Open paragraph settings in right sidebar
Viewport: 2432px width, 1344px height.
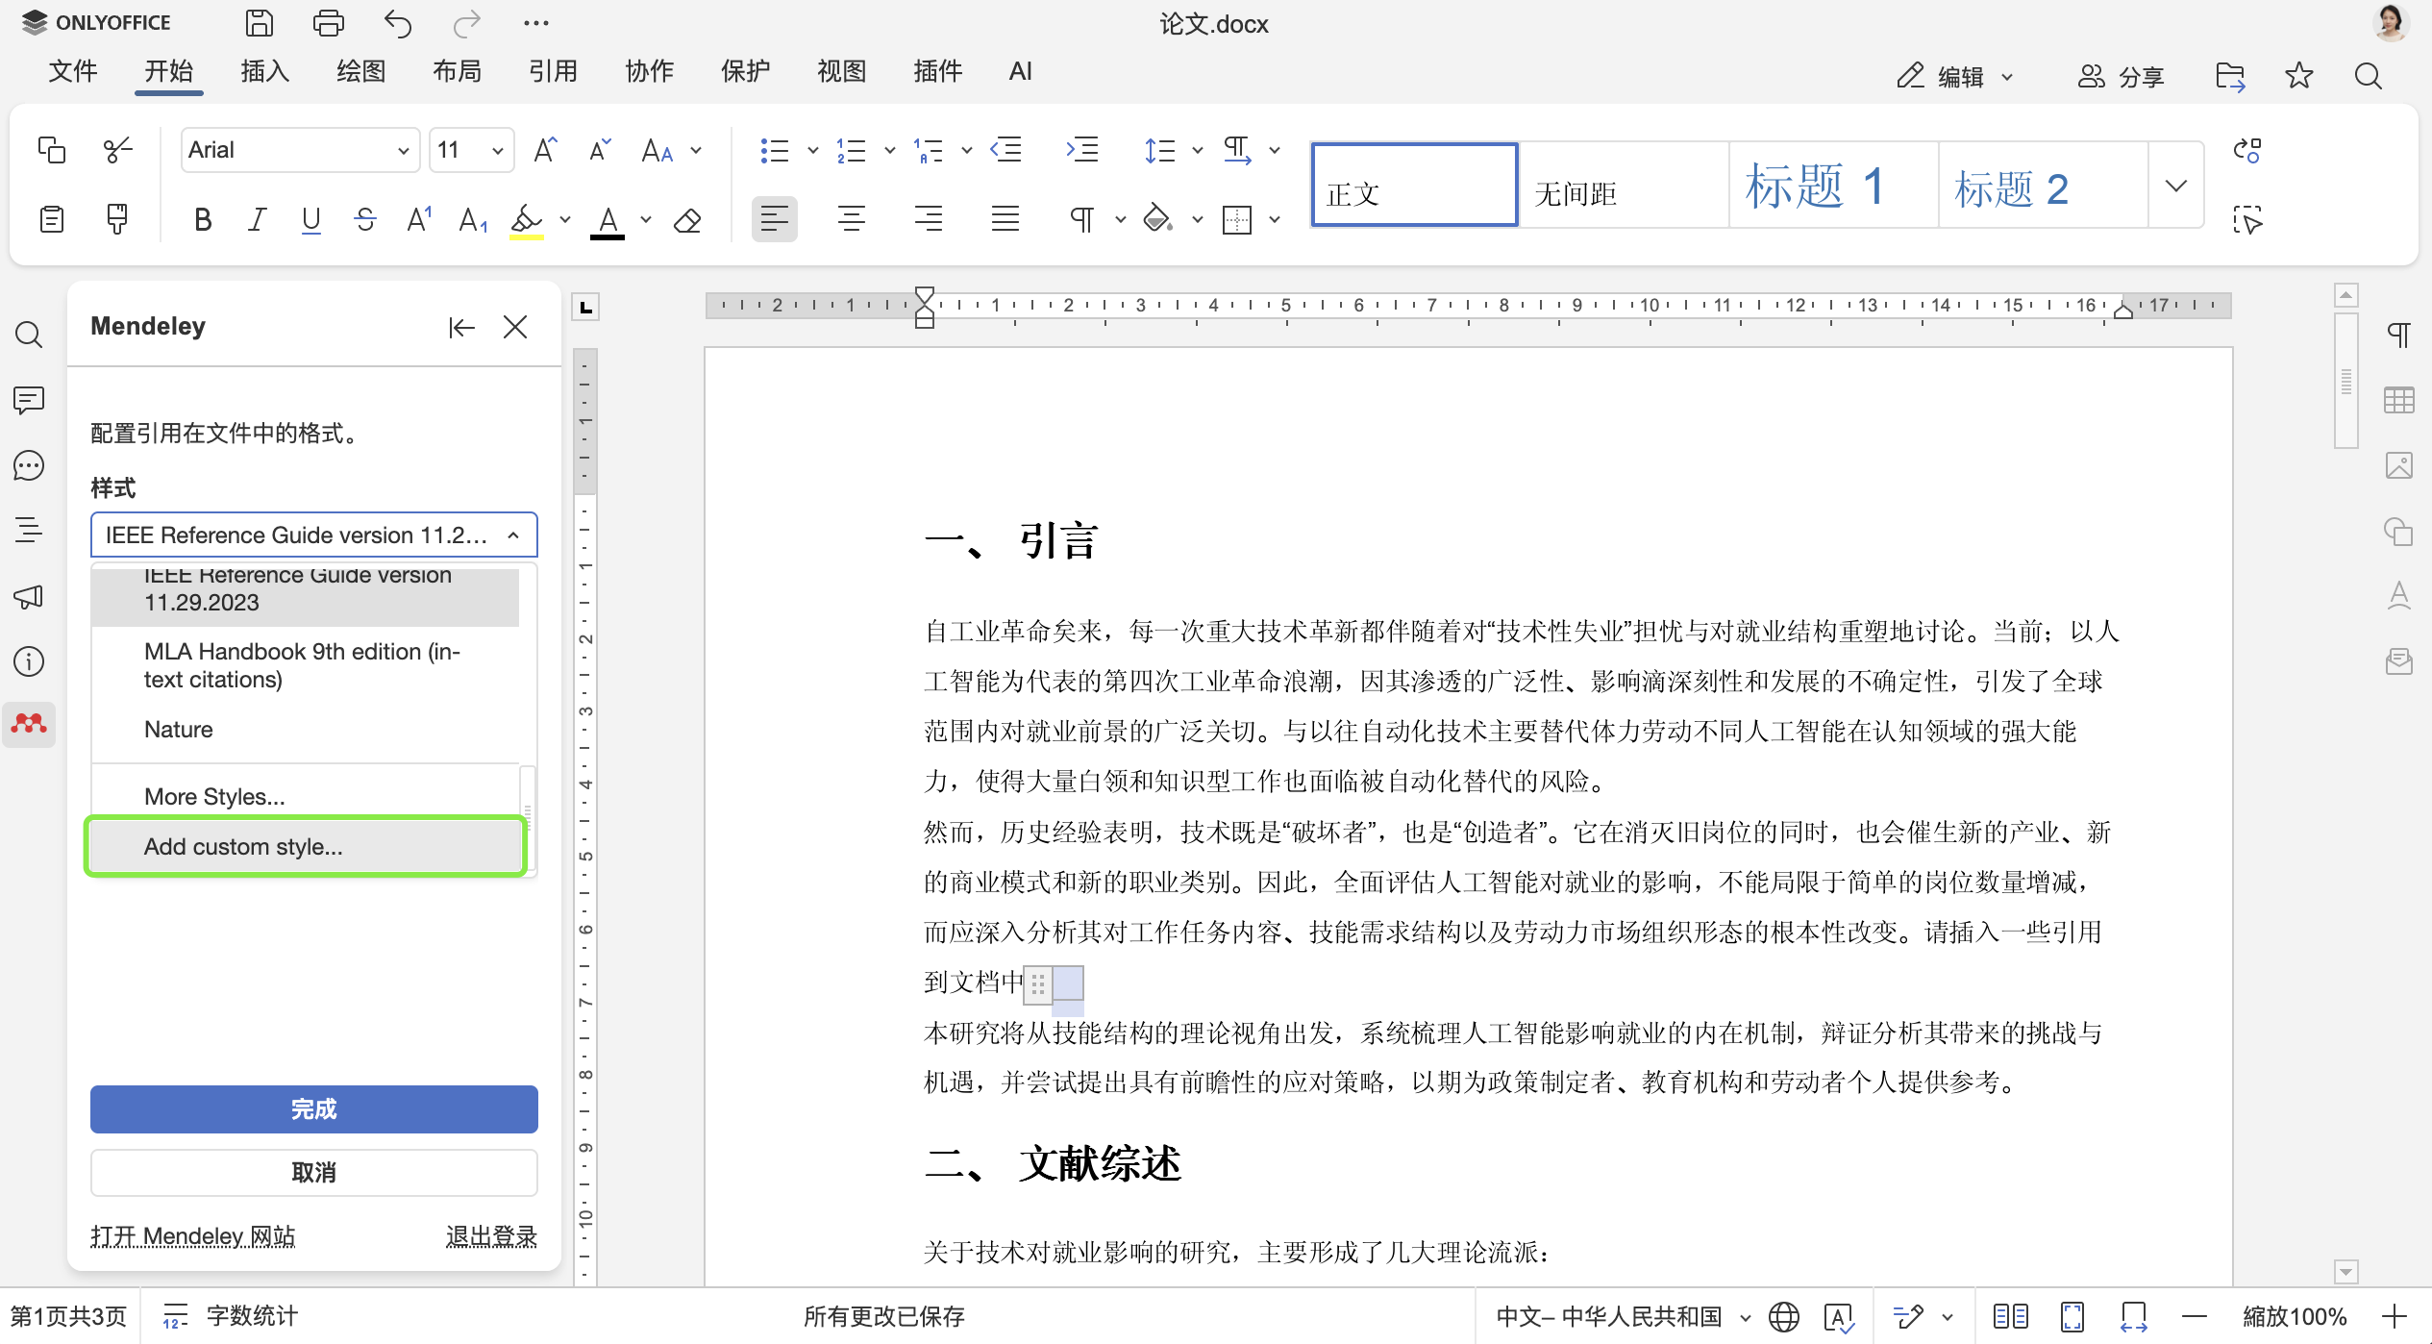[x=2399, y=335]
